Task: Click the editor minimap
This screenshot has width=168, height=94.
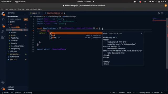Action: click(x=159, y=20)
